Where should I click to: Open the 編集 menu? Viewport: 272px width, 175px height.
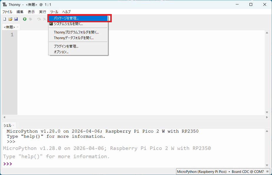click(x=20, y=12)
